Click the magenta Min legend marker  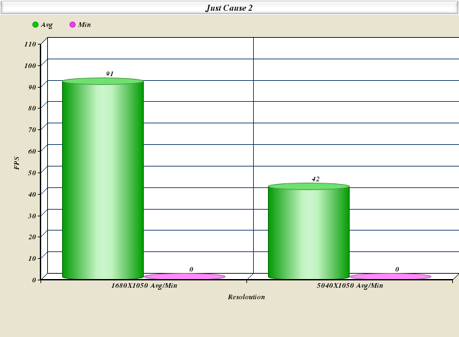tap(73, 25)
